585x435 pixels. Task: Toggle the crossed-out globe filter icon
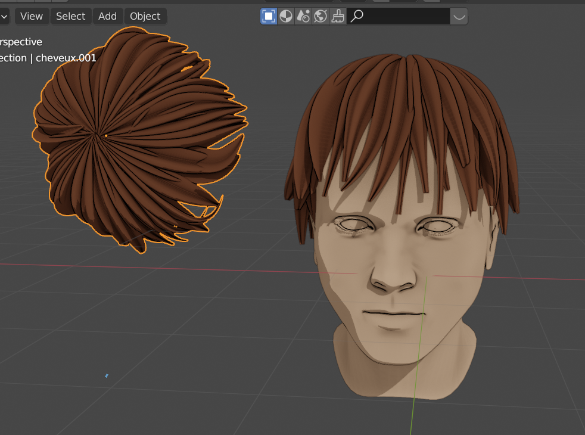click(x=320, y=16)
